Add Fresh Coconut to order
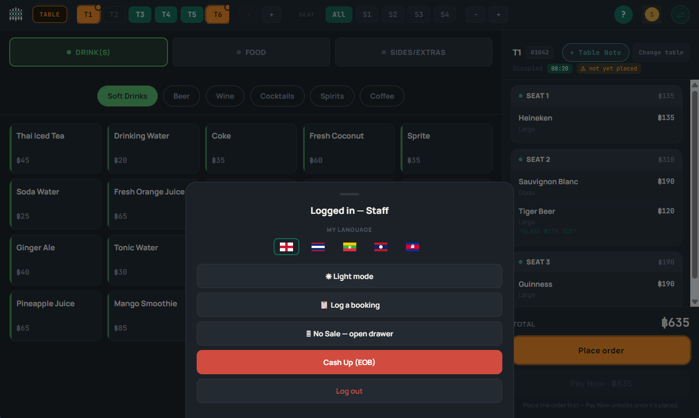Screen dimensions: 699x418 click(349, 148)
